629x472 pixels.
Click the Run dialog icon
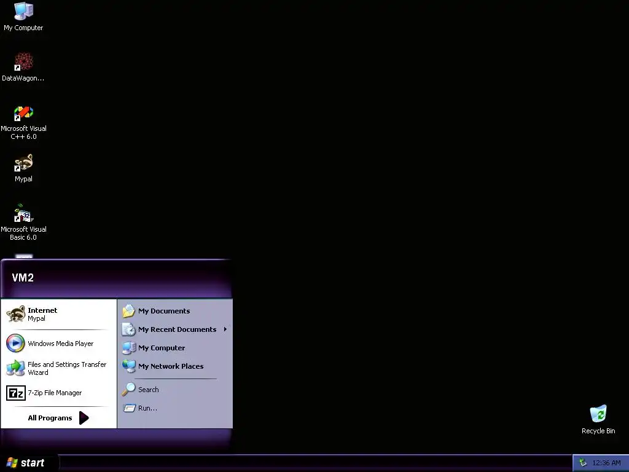[x=129, y=408]
